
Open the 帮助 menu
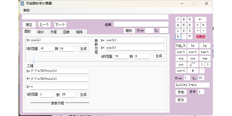[27, 10]
